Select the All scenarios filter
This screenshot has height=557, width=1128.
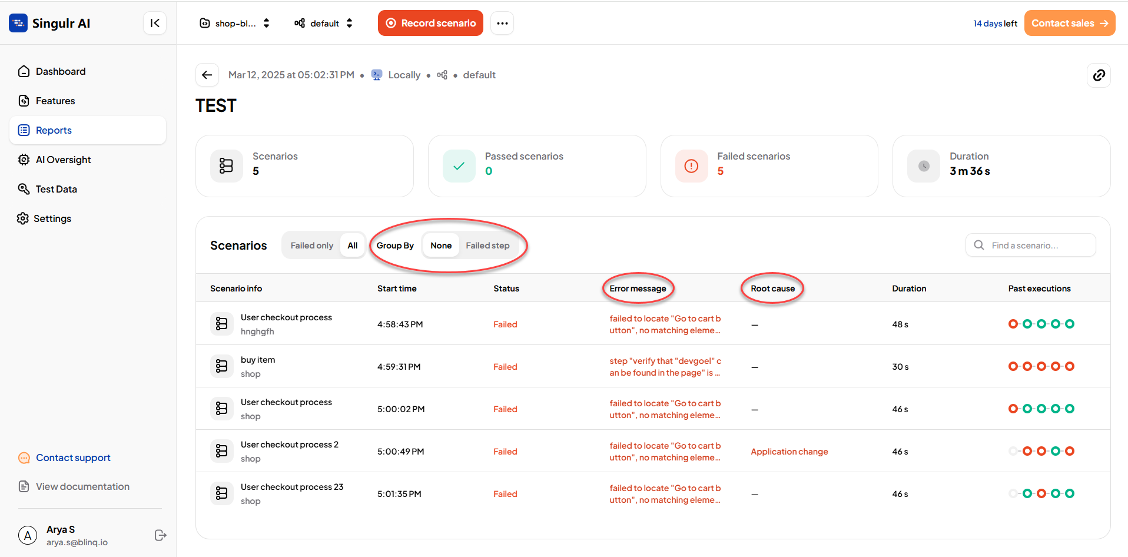click(353, 246)
